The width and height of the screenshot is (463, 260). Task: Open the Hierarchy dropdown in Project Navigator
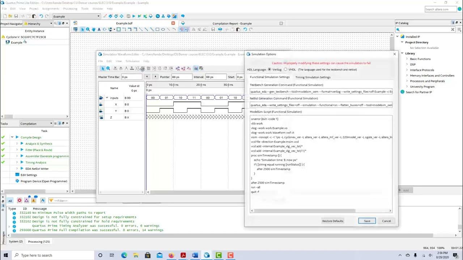38,23
